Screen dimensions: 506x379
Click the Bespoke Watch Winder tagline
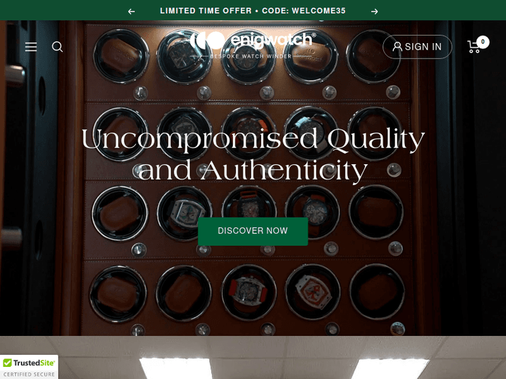coord(251,57)
